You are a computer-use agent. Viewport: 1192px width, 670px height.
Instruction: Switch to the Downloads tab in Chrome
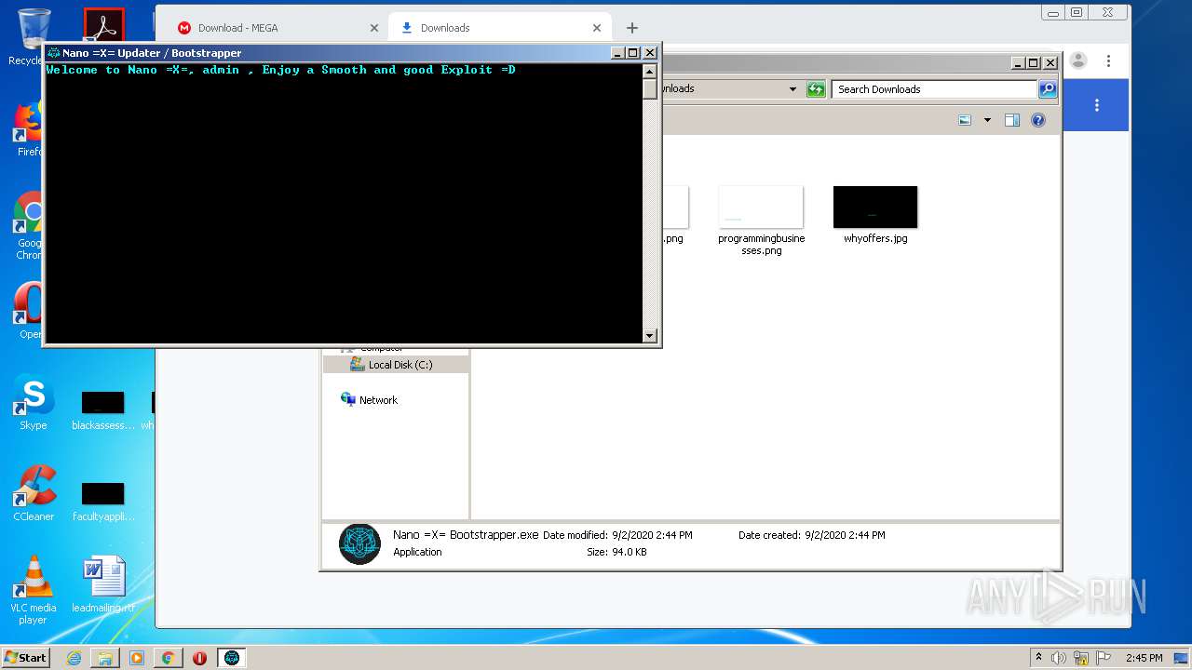click(498, 28)
